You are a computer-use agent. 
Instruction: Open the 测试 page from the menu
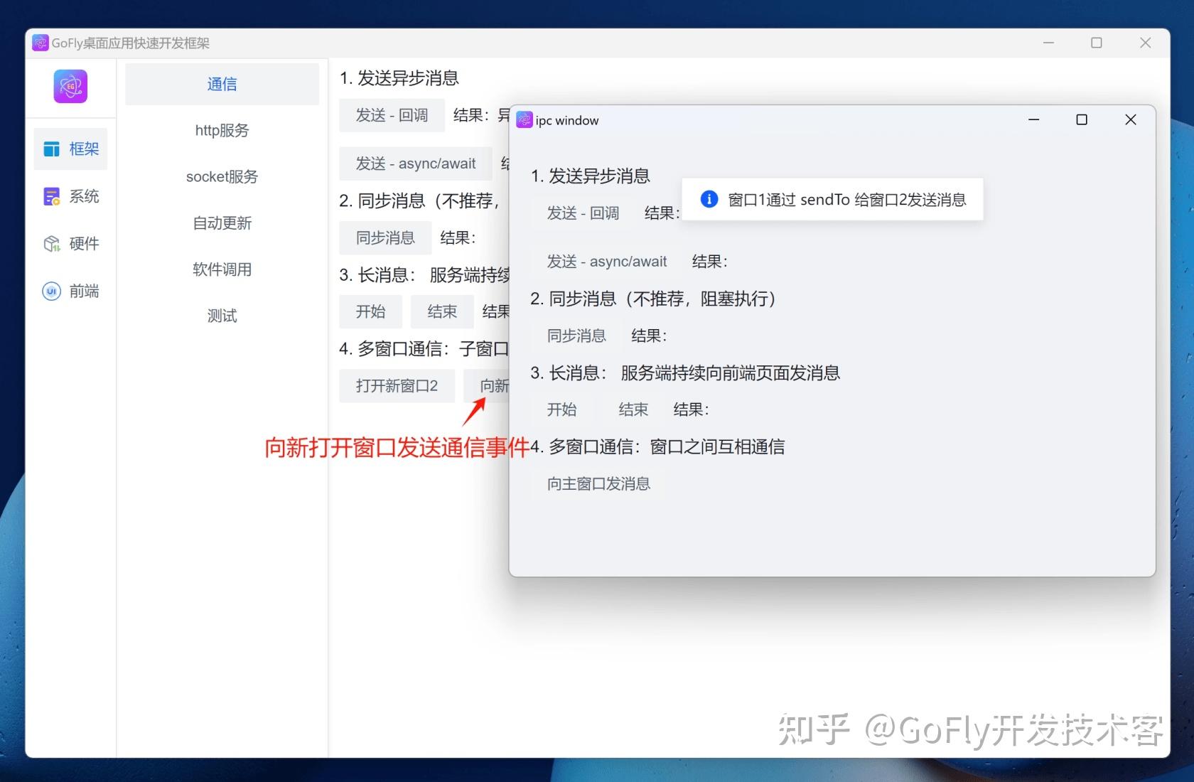coord(221,315)
